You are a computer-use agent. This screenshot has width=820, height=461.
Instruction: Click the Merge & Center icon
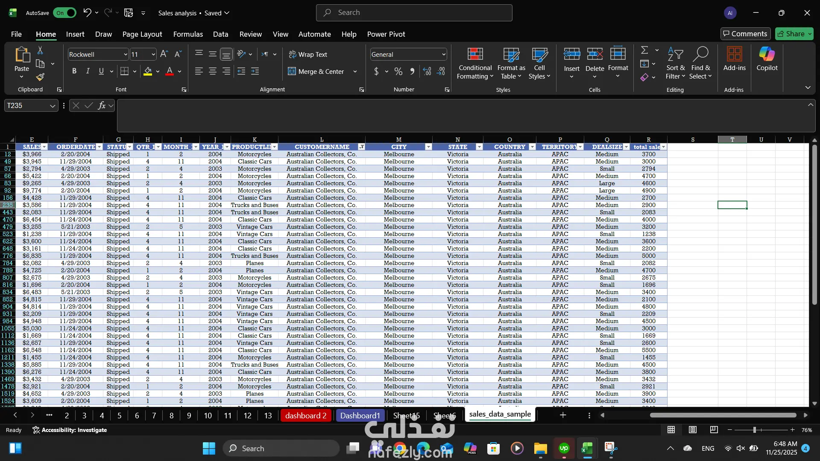click(292, 71)
